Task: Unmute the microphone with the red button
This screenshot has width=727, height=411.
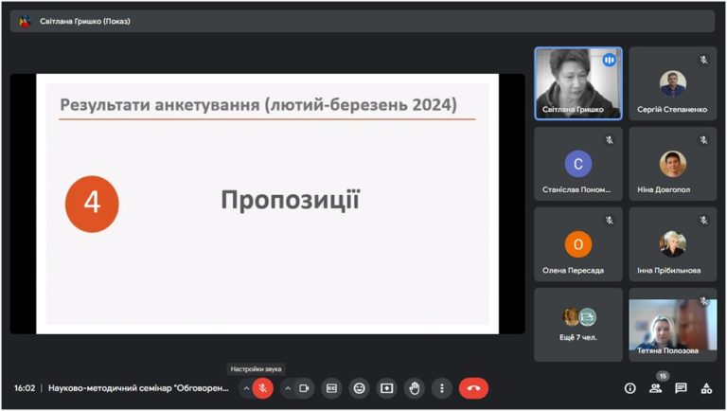Action: (x=263, y=388)
